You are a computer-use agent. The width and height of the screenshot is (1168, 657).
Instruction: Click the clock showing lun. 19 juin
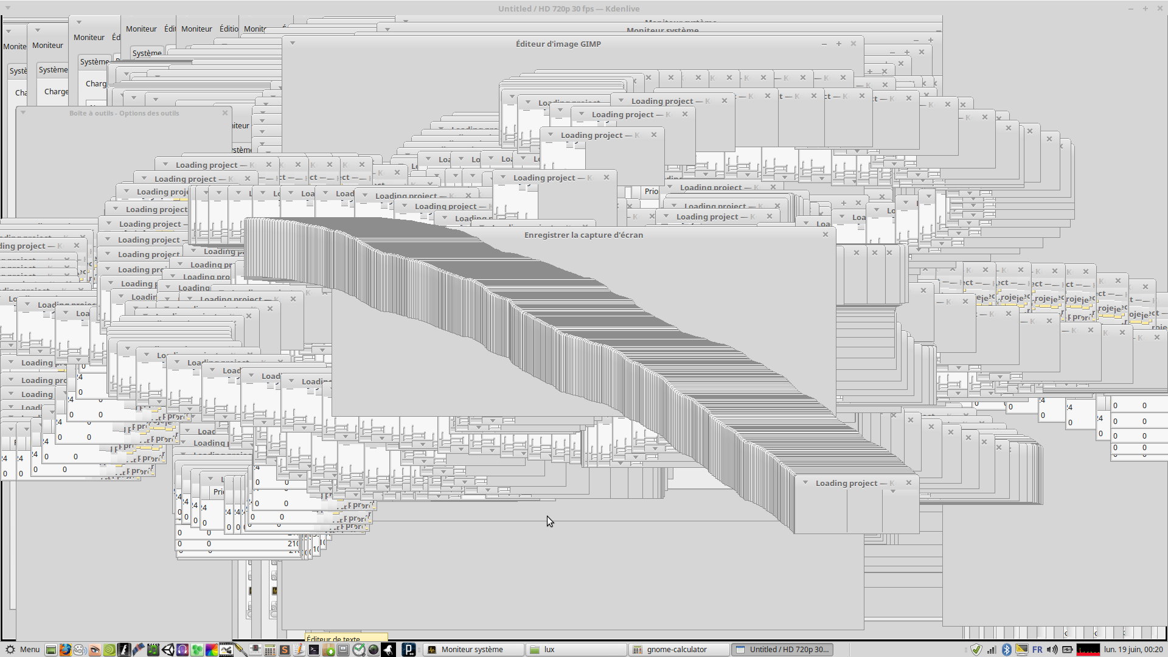coord(1133,650)
